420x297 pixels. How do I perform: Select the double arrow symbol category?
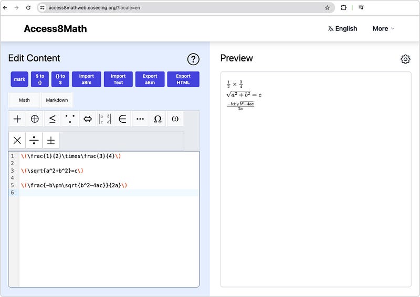tap(87, 119)
